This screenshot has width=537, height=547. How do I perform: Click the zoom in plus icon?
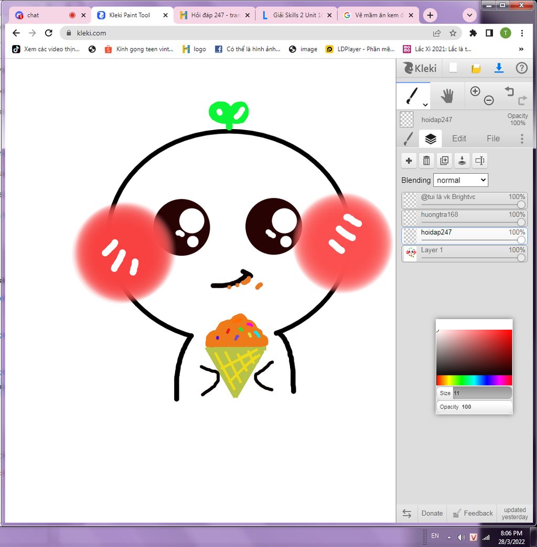coord(475,91)
